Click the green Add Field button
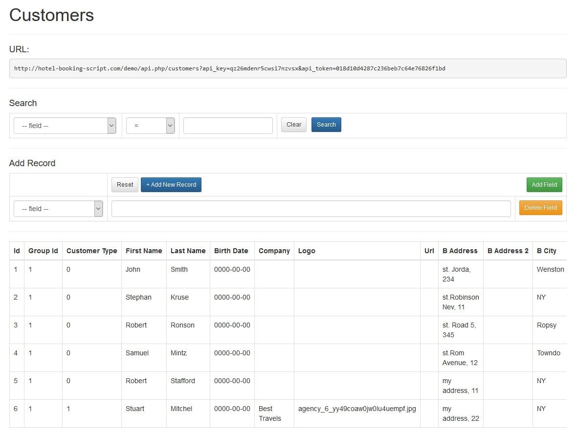Image resolution: width=577 pixels, height=434 pixels. coord(544,185)
